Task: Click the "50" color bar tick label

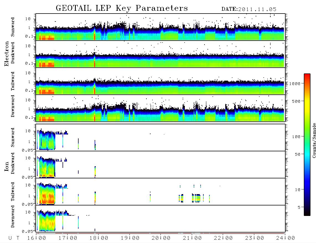Action: coord(297,154)
